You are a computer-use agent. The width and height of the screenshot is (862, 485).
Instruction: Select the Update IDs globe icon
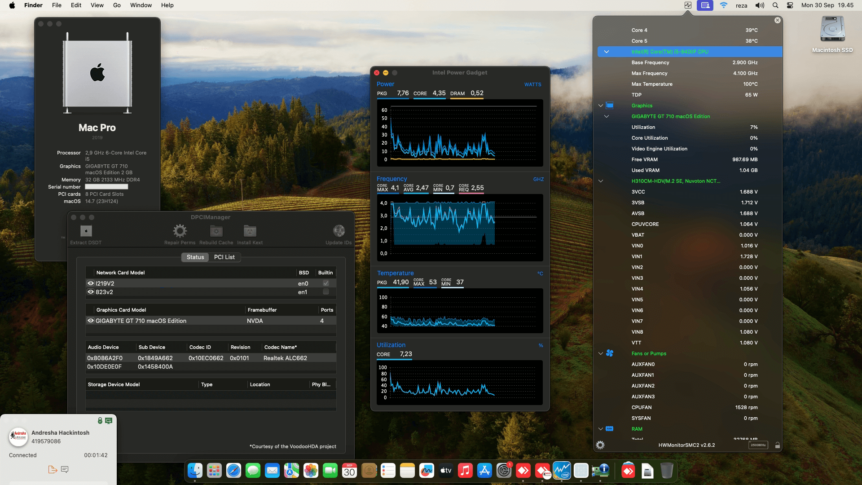coord(339,231)
